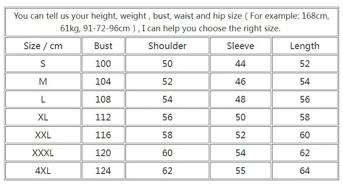Click shoulder value 56 in XL row
This screenshot has width=343, height=186.
[167, 117]
